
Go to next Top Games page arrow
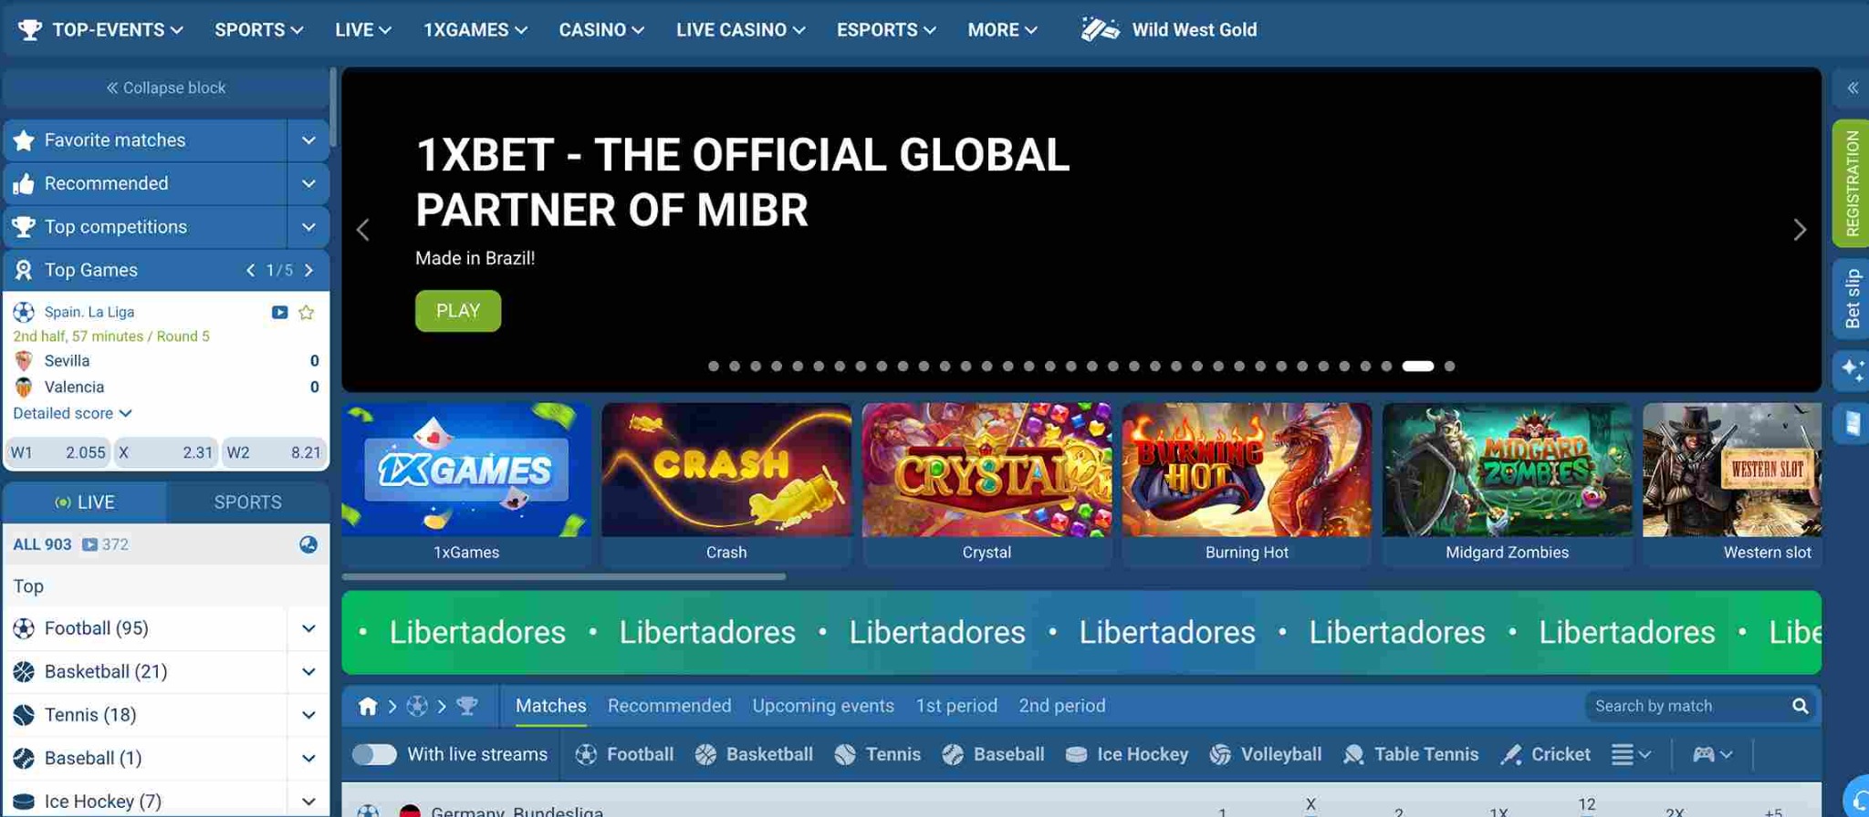click(308, 270)
